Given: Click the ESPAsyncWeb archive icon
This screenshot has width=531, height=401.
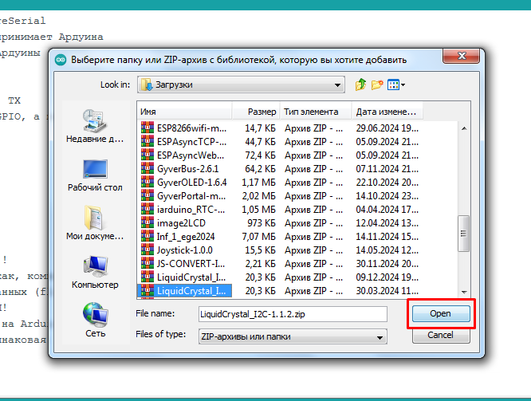Looking at the screenshot, I should coord(147,155).
